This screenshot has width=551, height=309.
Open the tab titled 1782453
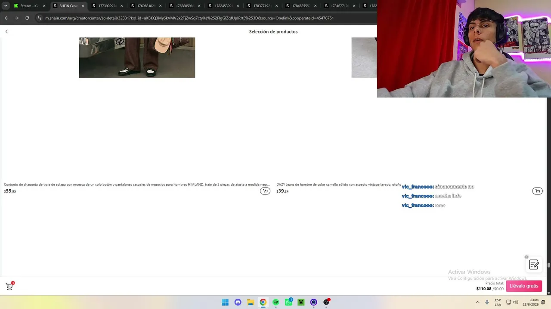tap(223, 6)
